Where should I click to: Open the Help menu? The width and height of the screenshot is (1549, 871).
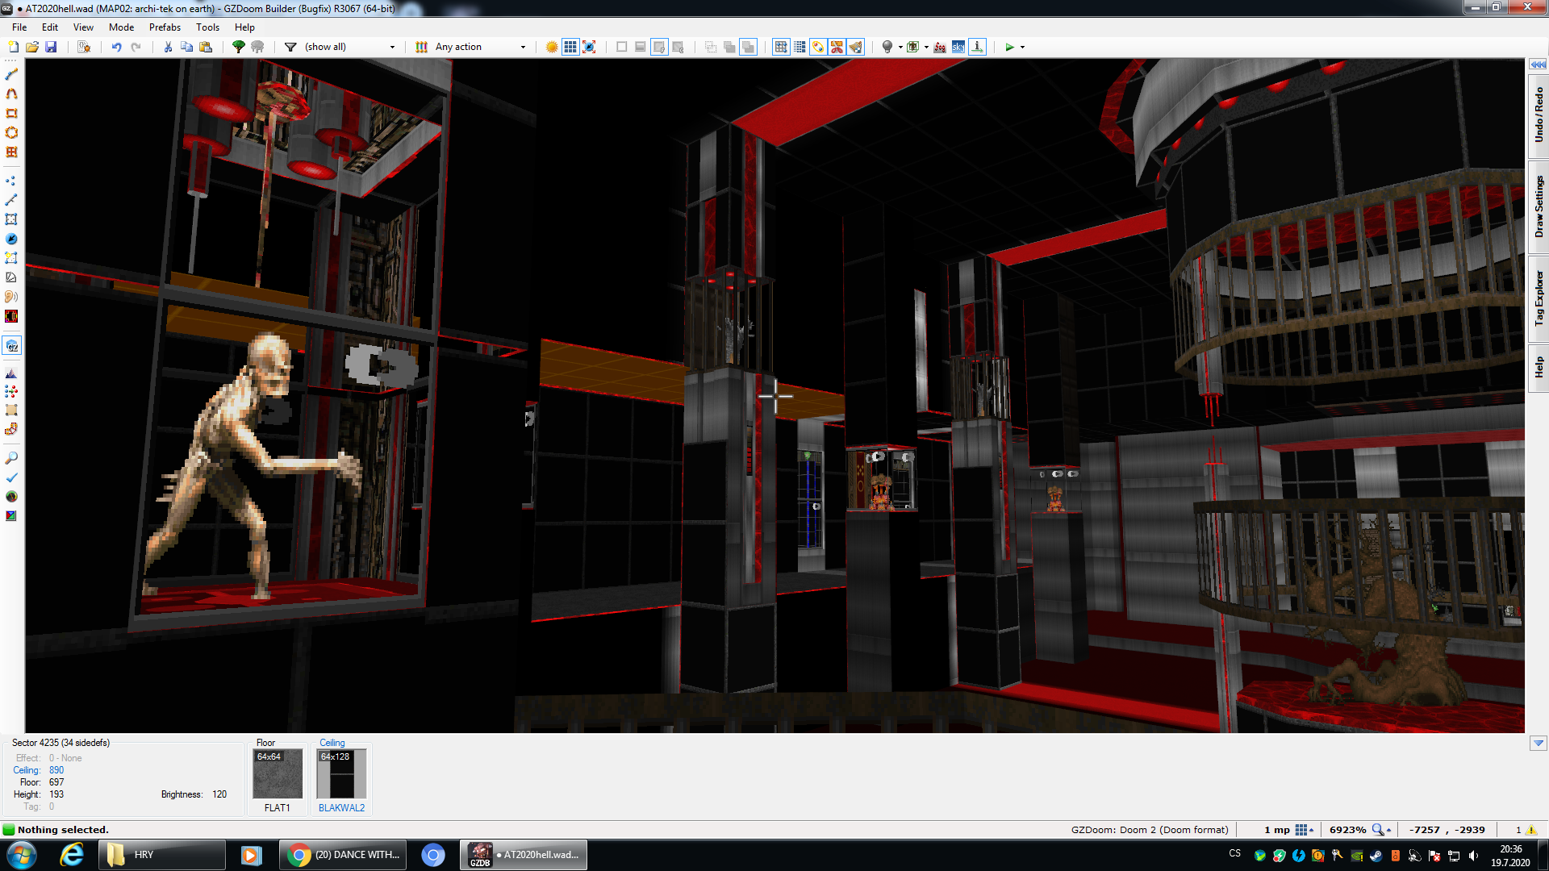click(244, 27)
